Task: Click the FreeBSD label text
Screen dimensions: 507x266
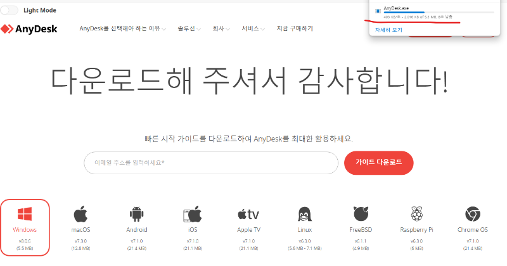Action: pyautogui.click(x=361, y=230)
